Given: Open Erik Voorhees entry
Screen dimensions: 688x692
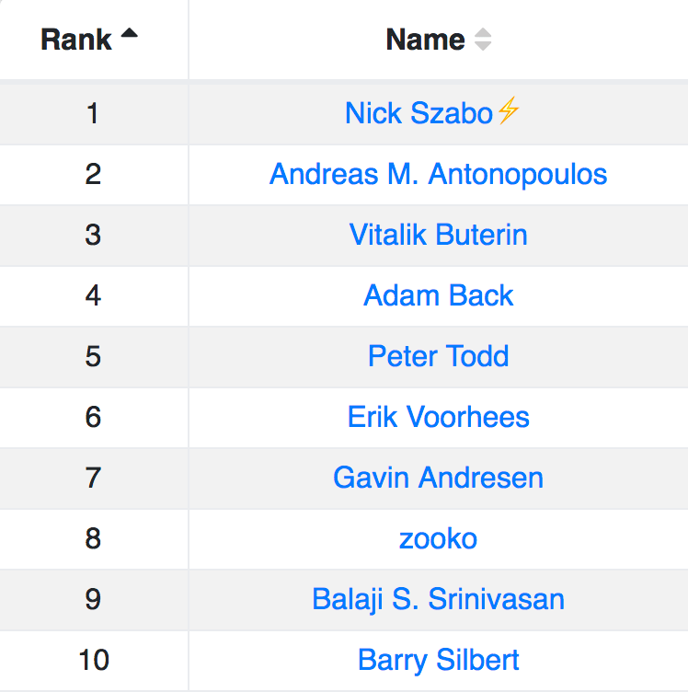Looking at the screenshot, I should 439,417.
